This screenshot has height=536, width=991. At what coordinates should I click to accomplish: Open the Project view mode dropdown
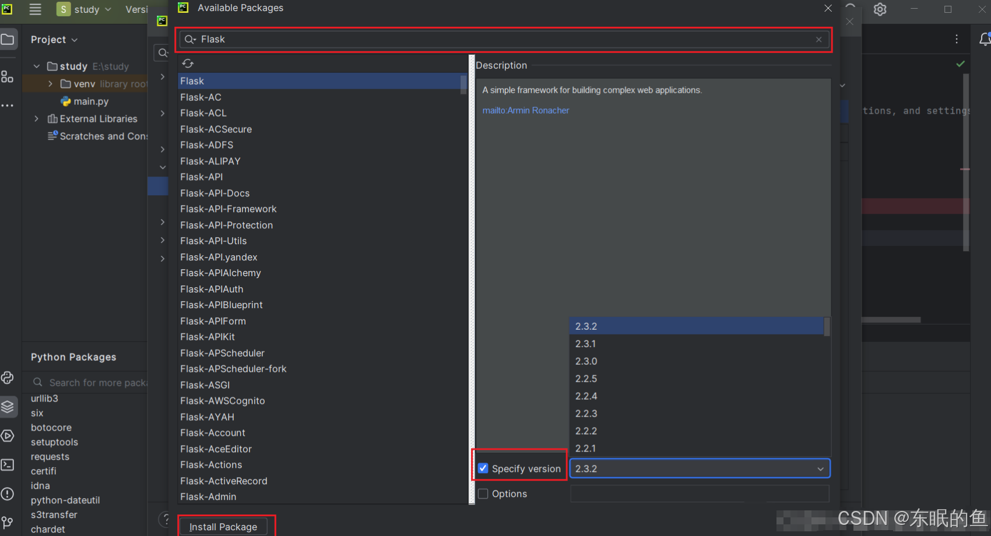pyautogui.click(x=54, y=40)
